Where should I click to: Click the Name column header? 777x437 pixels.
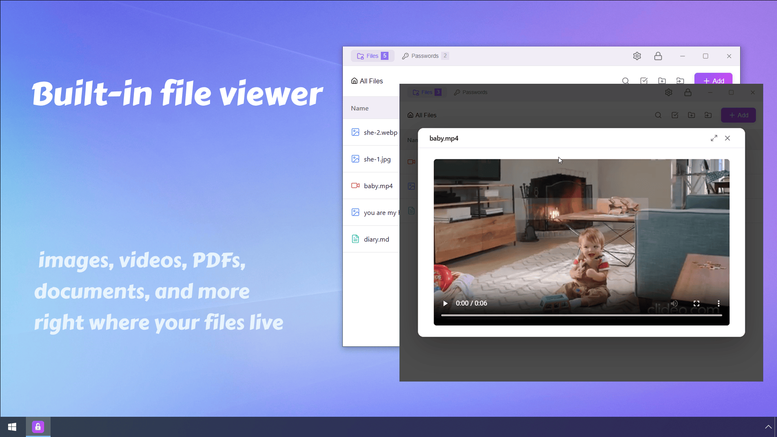click(360, 108)
